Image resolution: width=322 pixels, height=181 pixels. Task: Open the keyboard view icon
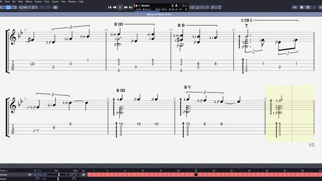click(308, 7)
